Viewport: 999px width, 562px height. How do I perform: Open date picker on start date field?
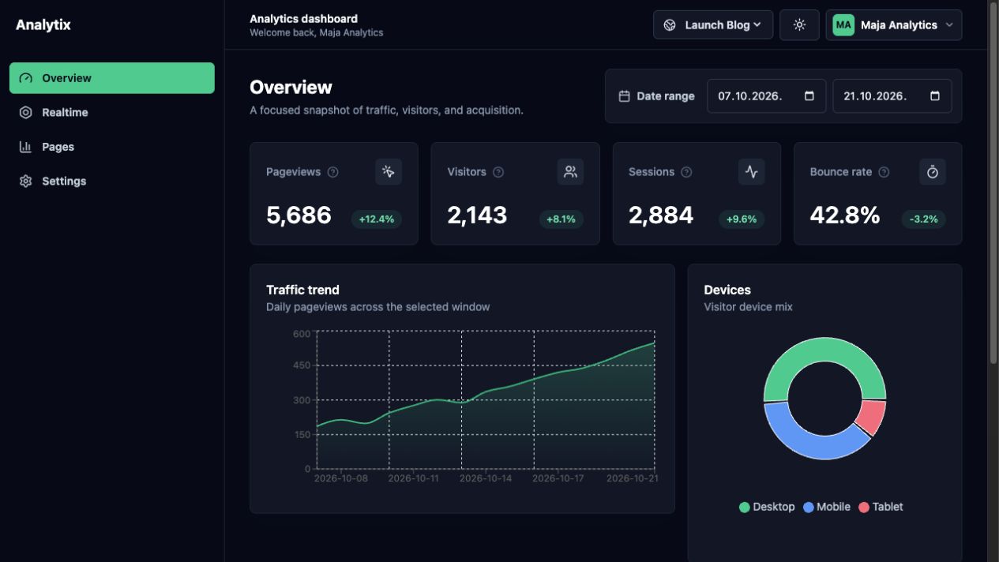[809, 96]
